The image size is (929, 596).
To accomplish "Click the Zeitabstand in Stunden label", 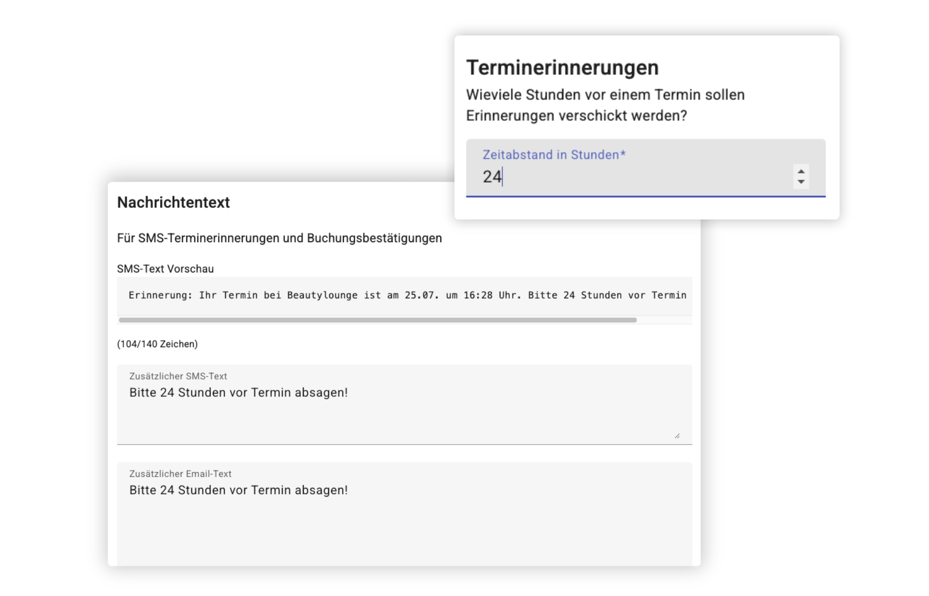I will click(x=553, y=154).
